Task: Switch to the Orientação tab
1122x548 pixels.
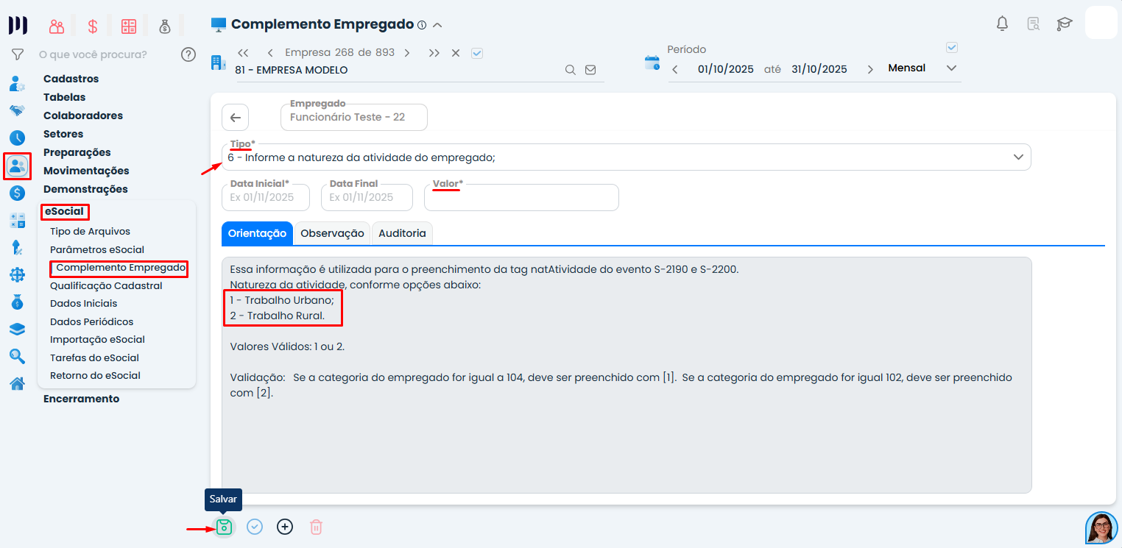Action: pyautogui.click(x=257, y=233)
